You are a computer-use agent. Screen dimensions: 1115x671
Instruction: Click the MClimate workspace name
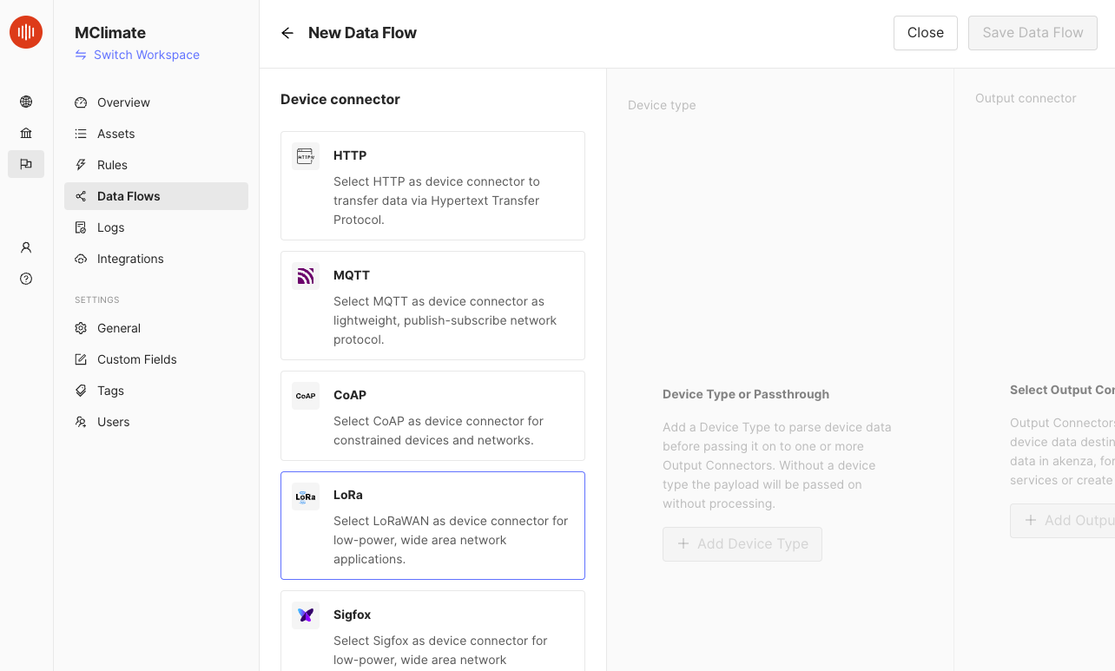click(x=110, y=33)
